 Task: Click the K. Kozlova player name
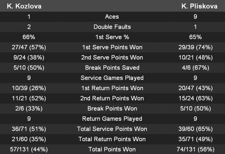coord(22,7)
